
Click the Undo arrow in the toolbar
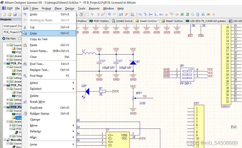click(x=109, y=15)
